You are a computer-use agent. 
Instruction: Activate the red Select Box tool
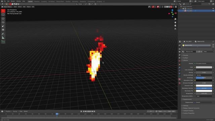point(3,11)
